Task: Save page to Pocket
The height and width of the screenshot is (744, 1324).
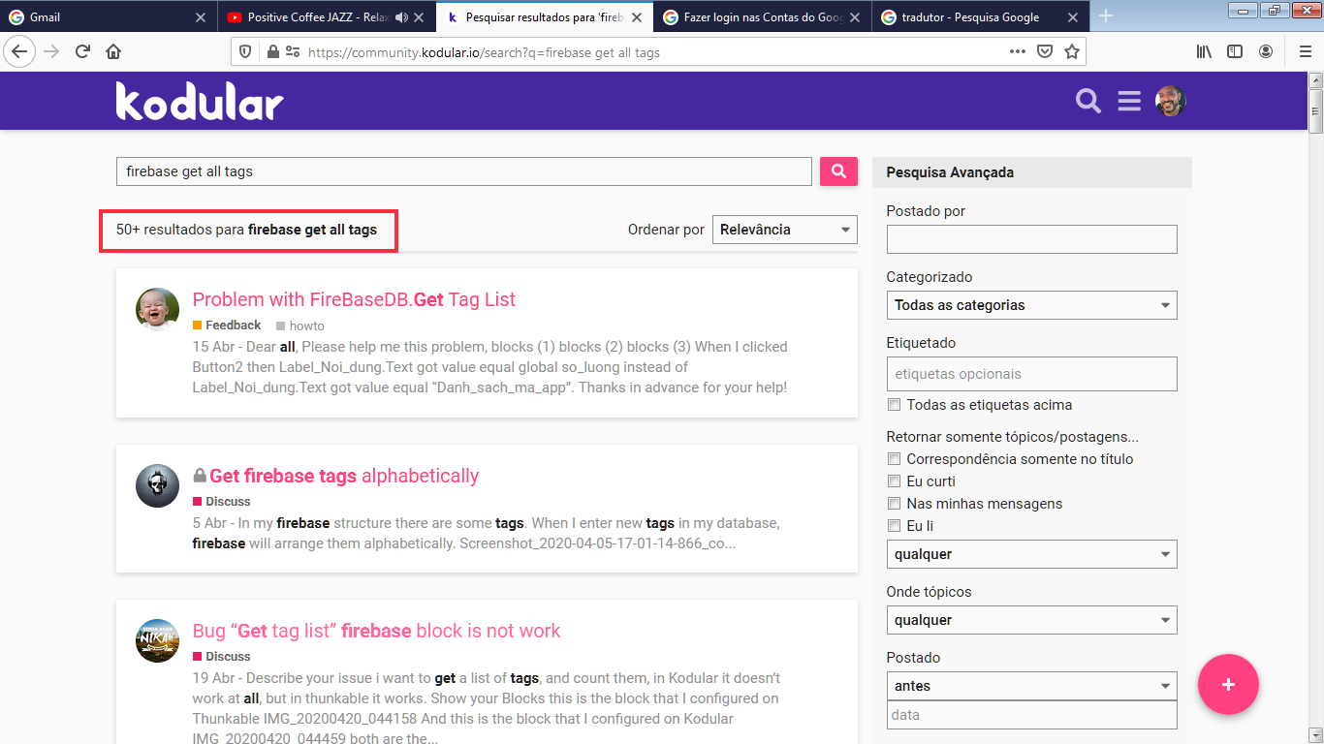Action: click(1045, 51)
